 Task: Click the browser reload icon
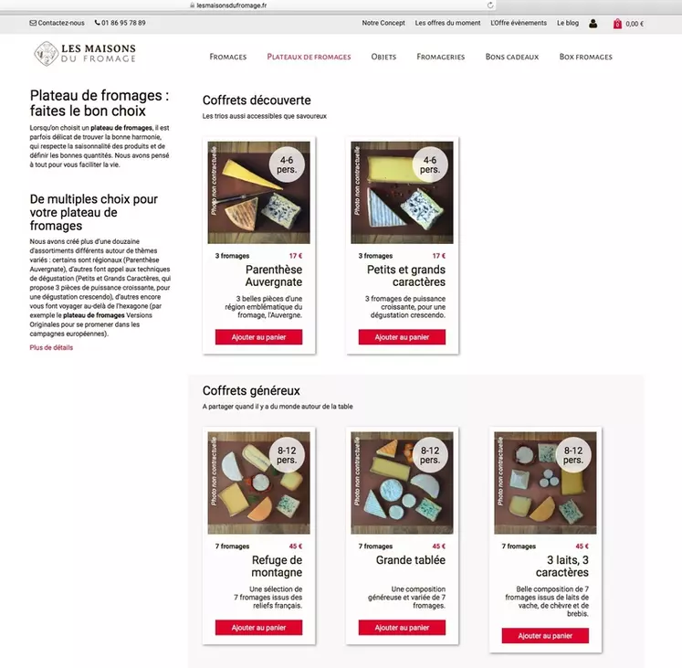click(x=490, y=5)
